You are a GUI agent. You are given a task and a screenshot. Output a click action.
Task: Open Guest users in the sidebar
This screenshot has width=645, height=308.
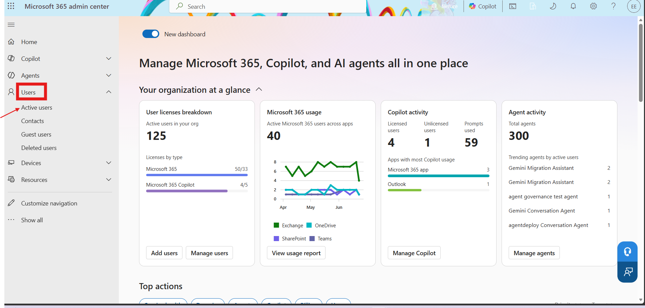pos(36,134)
